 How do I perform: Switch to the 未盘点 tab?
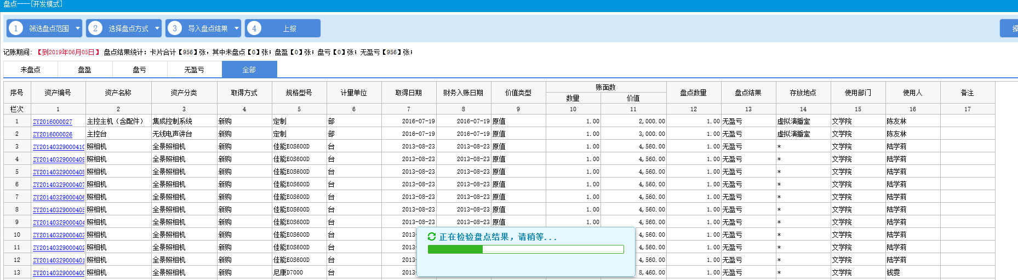[31, 70]
